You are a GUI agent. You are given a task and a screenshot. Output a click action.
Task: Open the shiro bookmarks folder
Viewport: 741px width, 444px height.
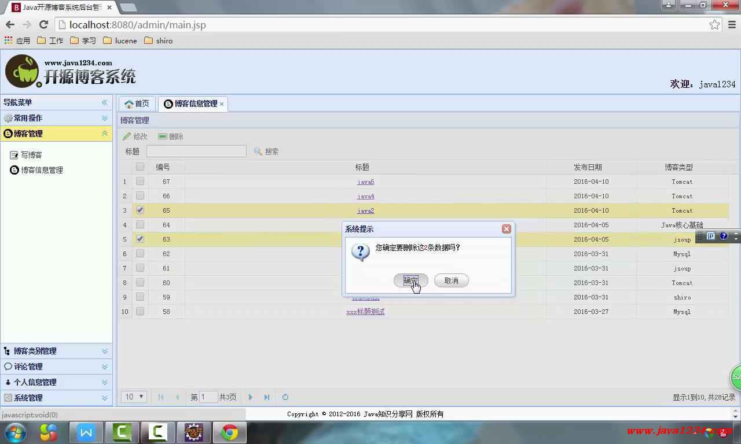(x=158, y=40)
